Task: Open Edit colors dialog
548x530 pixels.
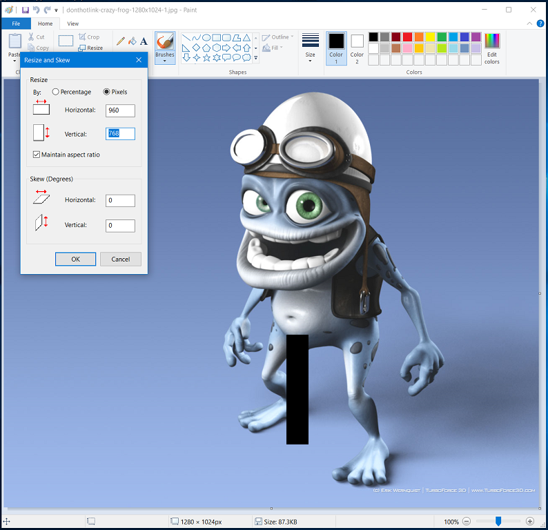Action: 491,48
